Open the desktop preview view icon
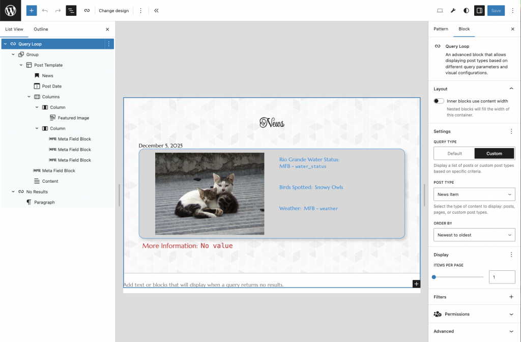The height and width of the screenshot is (342, 521). pos(440,10)
